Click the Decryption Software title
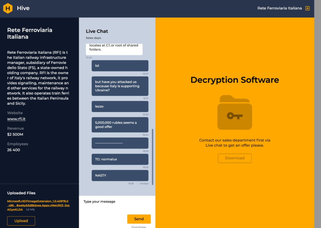Image resolution: width=321 pixels, height=228 pixels. tap(234, 80)
